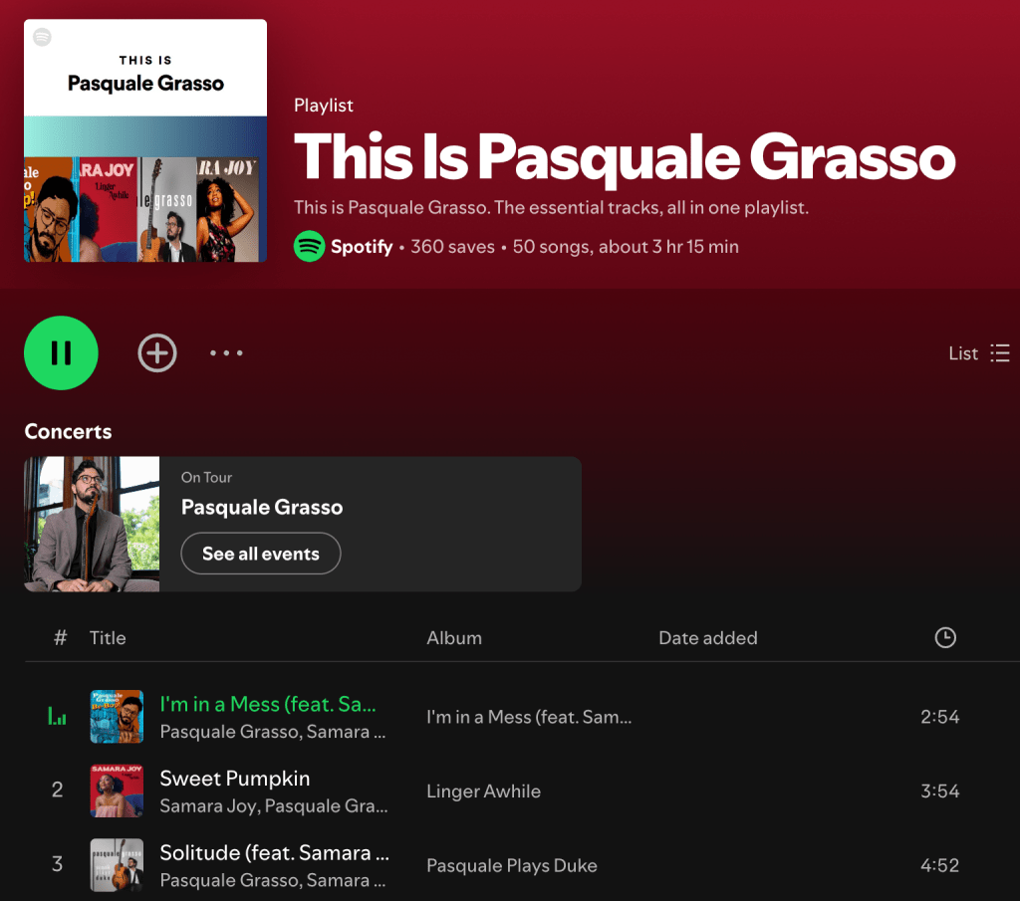Open the playlist cover art image

point(145,140)
